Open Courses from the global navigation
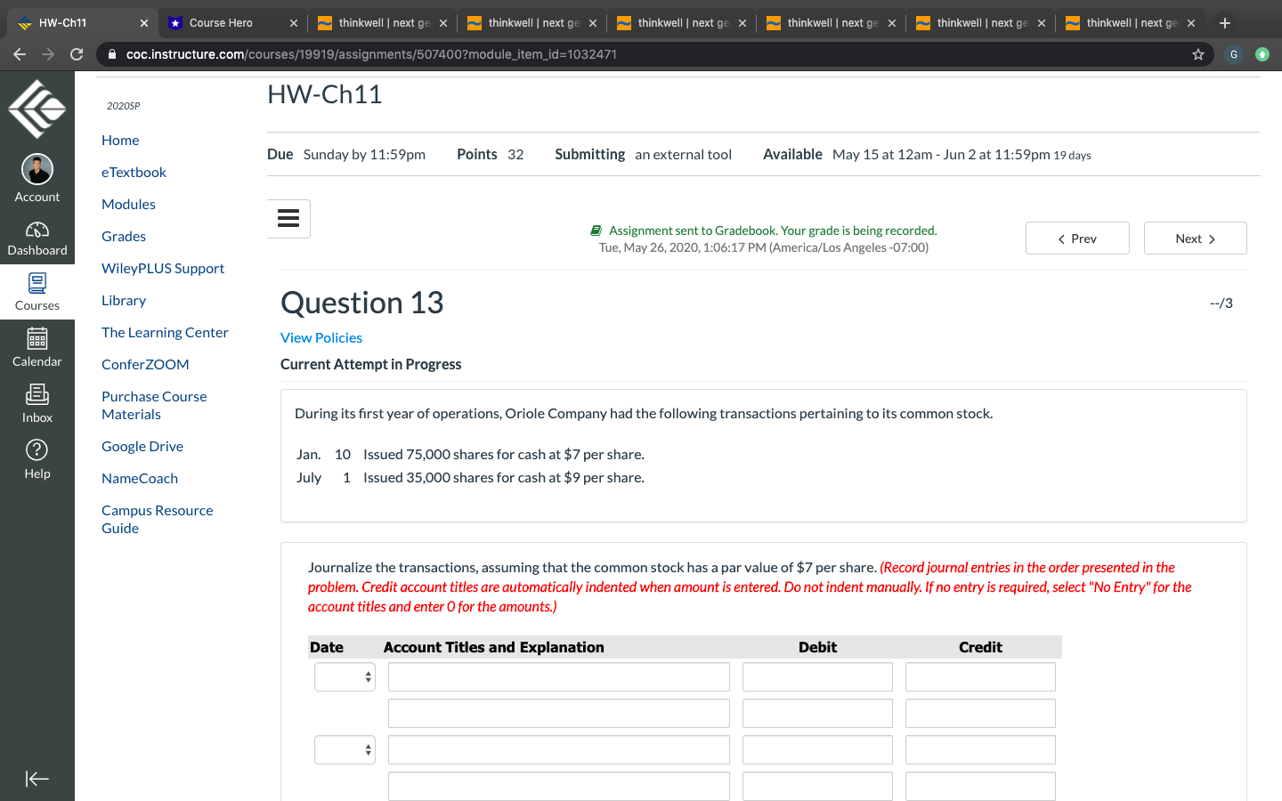The width and height of the screenshot is (1282, 801). point(37,291)
